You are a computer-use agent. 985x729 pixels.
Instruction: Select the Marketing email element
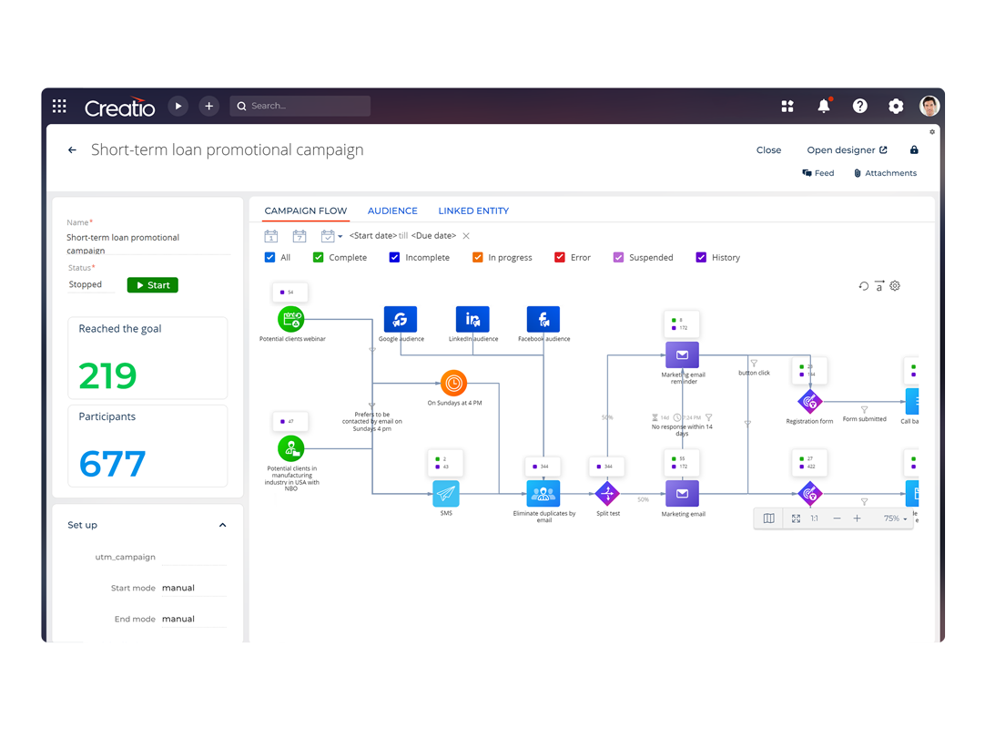(682, 495)
